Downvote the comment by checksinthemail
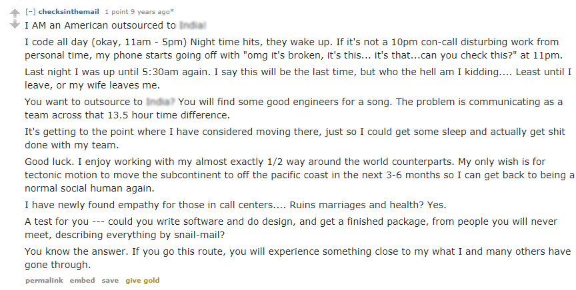Viewport: 576px width, 290px height. (x=15, y=25)
